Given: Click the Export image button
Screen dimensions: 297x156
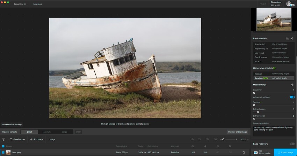Looking at the screenshot, I should [x=285, y=153].
